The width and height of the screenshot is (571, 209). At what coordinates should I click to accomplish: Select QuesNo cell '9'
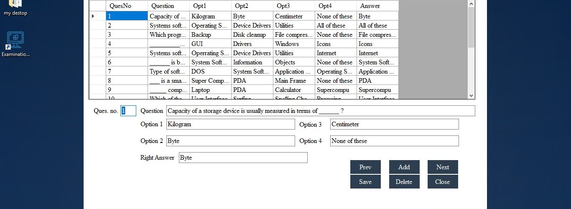click(x=127, y=90)
